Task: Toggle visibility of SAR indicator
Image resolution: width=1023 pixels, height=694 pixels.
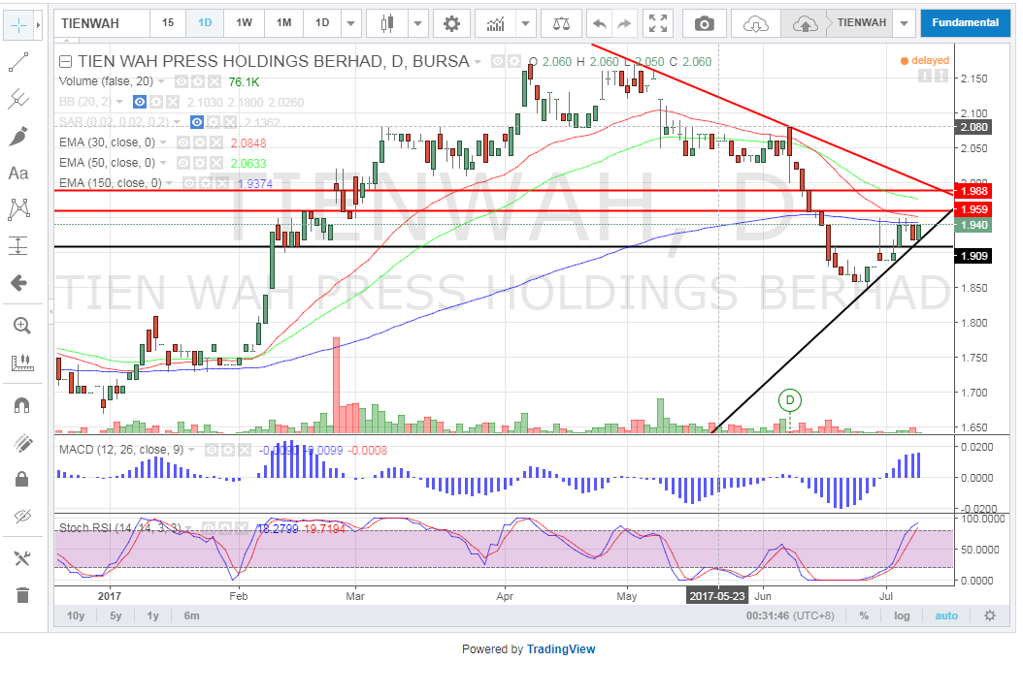Action: click(197, 122)
